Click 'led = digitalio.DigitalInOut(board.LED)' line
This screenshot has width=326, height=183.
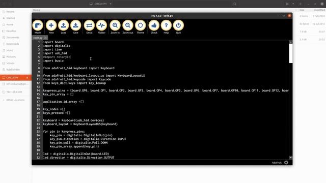click(76, 154)
